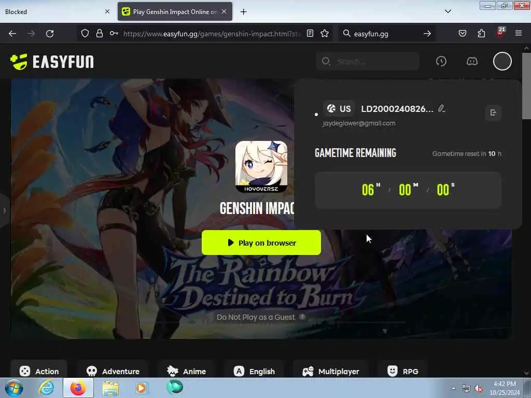
Task: Click the search go arrow
Action: pyautogui.click(x=427, y=34)
